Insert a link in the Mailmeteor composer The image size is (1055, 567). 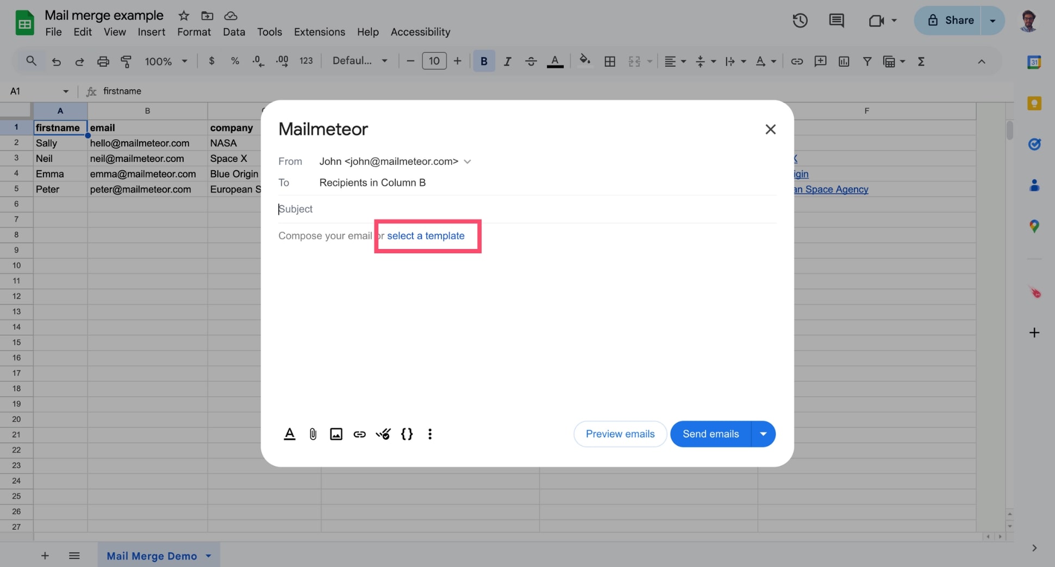[359, 434]
